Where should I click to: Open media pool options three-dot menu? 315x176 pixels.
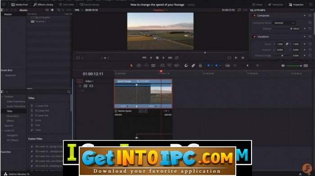(69, 10)
